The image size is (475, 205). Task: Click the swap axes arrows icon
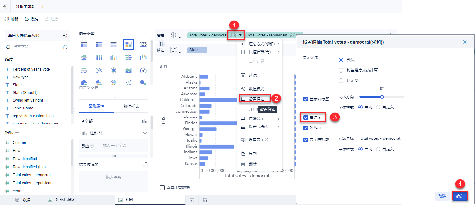162,44
